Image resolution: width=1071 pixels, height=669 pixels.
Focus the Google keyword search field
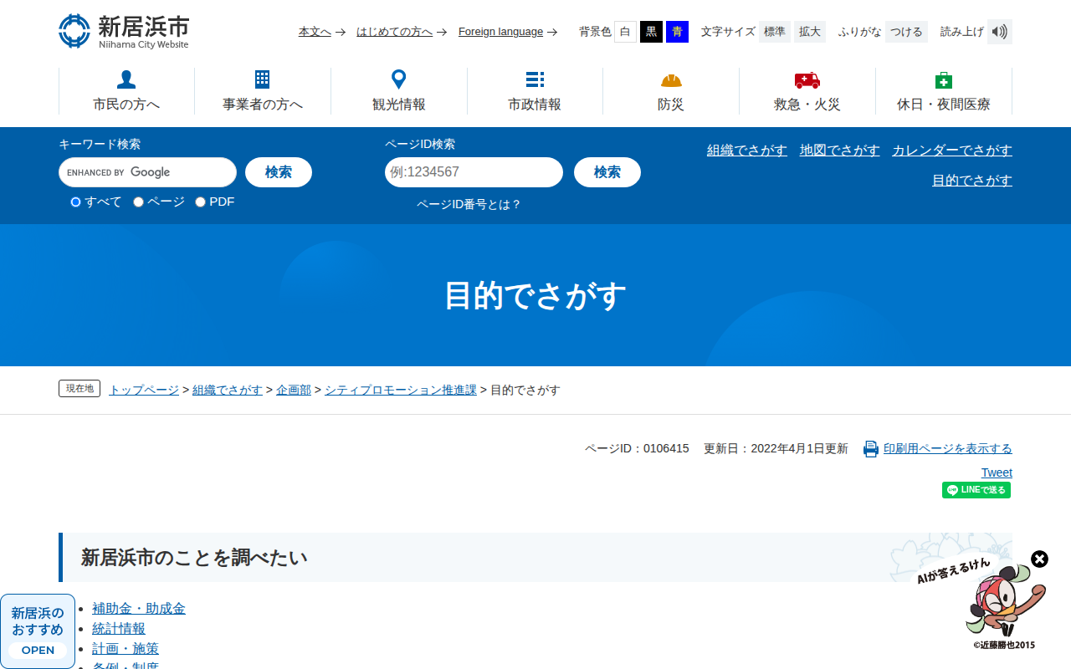click(147, 172)
